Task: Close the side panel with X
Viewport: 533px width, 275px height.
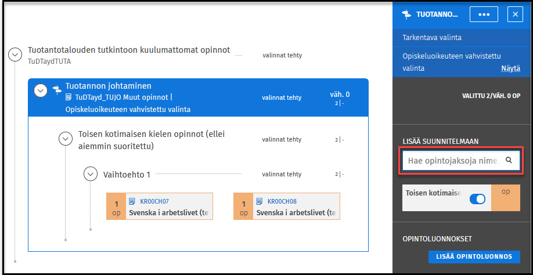Action: (x=515, y=14)
